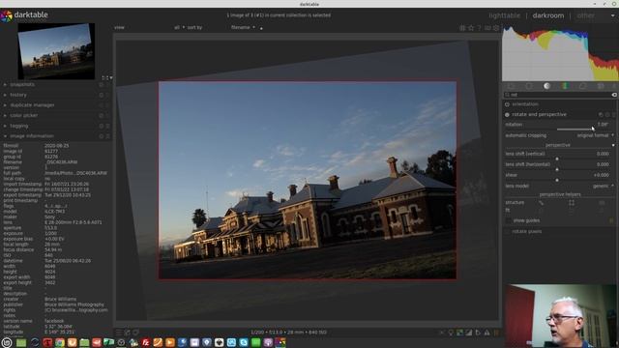Click reset icon on image information panel
The width and height of the screenshot is (619, 348).
(102, 136)
